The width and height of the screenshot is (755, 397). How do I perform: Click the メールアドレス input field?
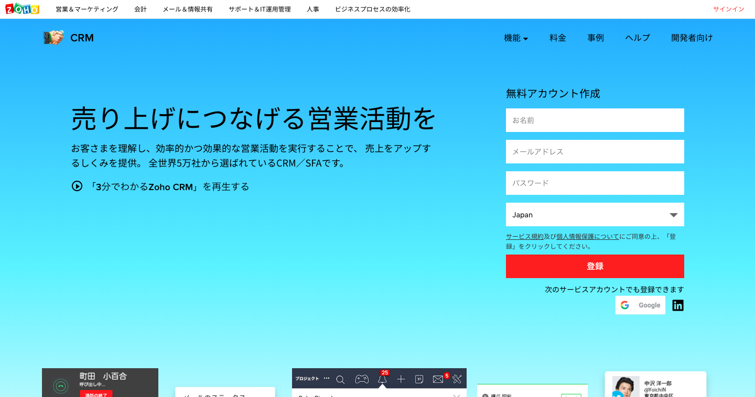(x=595, y=151)
